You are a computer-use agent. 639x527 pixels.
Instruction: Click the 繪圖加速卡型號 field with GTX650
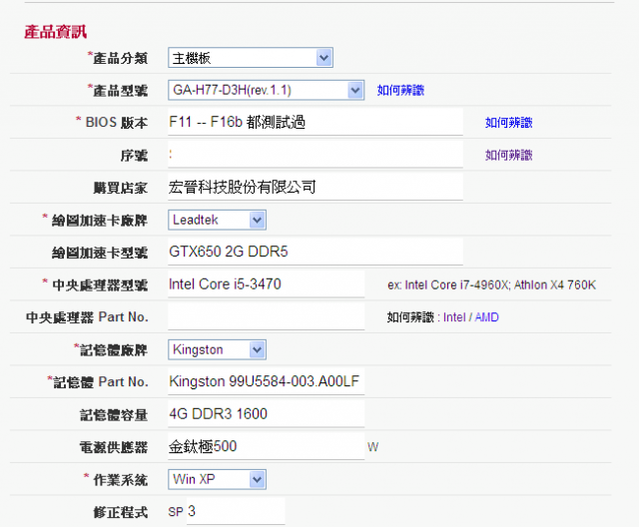point(316,252)
